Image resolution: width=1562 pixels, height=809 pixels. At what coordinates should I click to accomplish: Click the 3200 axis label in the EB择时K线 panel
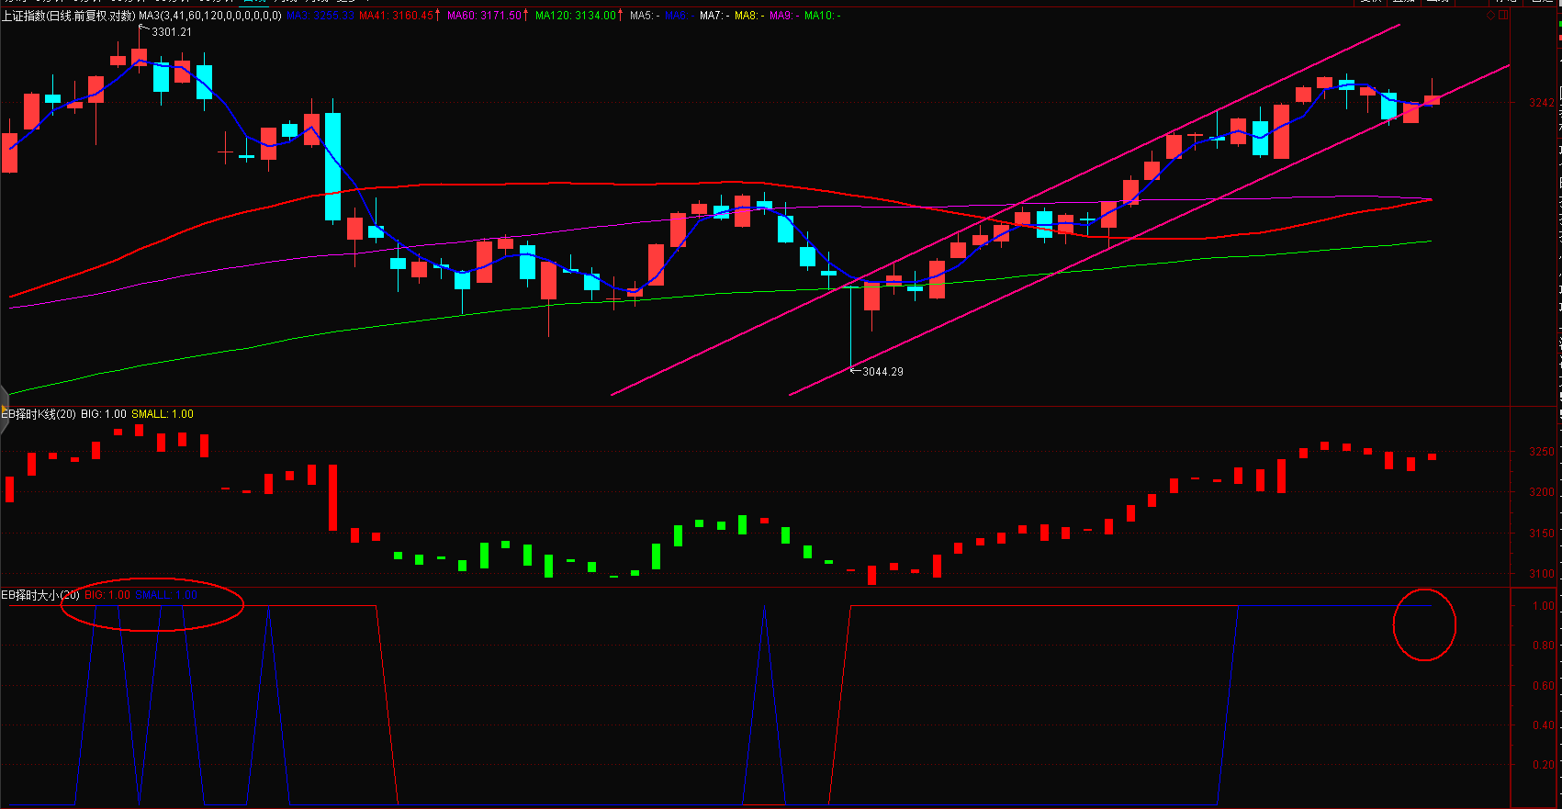click(x=1542, y=492)
